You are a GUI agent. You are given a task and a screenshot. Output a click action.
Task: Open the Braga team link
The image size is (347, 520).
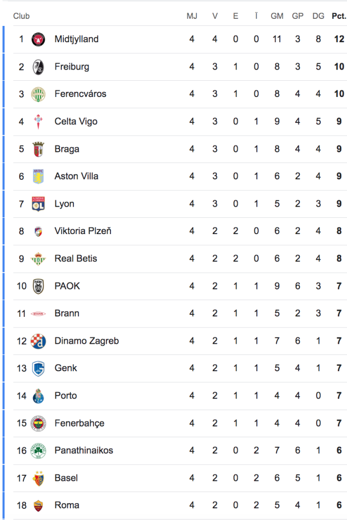coord(67,149)
